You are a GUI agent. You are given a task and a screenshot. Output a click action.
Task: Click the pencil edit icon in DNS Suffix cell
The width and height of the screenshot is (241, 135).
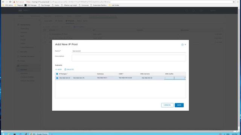point(185,78)
